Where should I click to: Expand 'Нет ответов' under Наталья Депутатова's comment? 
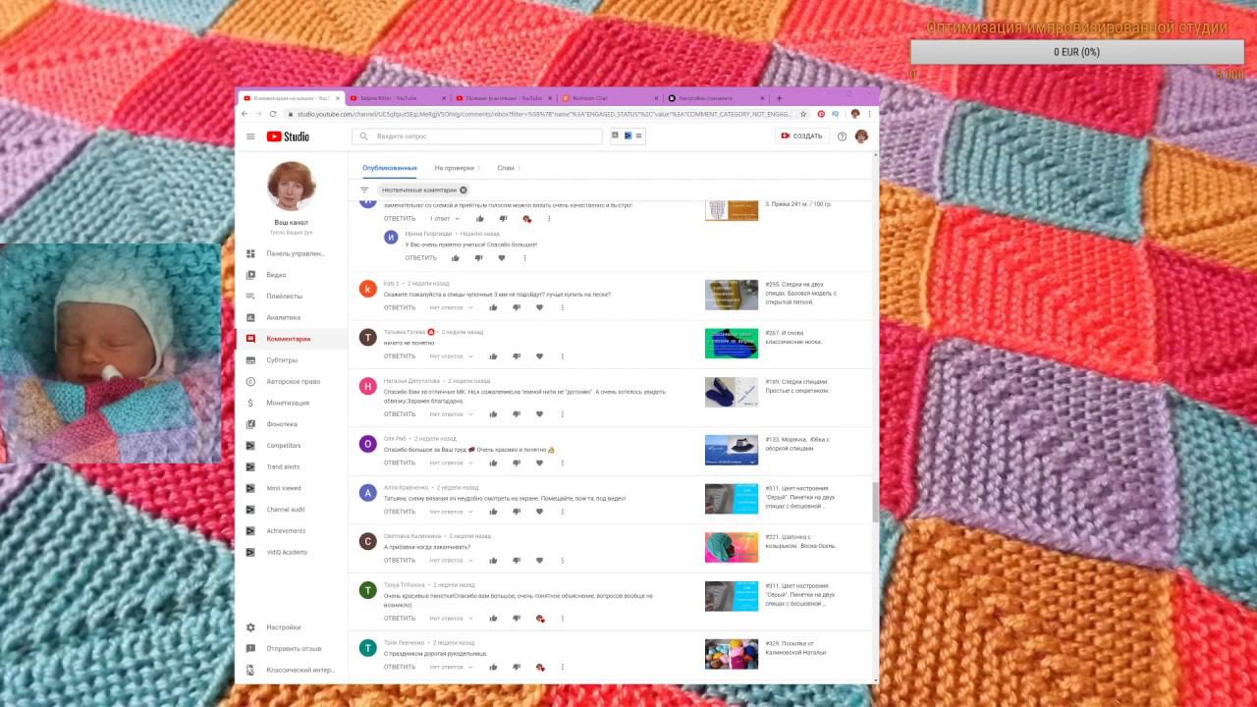pyautogui.click(x=451, y=414)
